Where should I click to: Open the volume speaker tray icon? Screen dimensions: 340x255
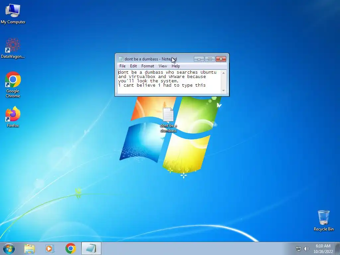(306, 249)
